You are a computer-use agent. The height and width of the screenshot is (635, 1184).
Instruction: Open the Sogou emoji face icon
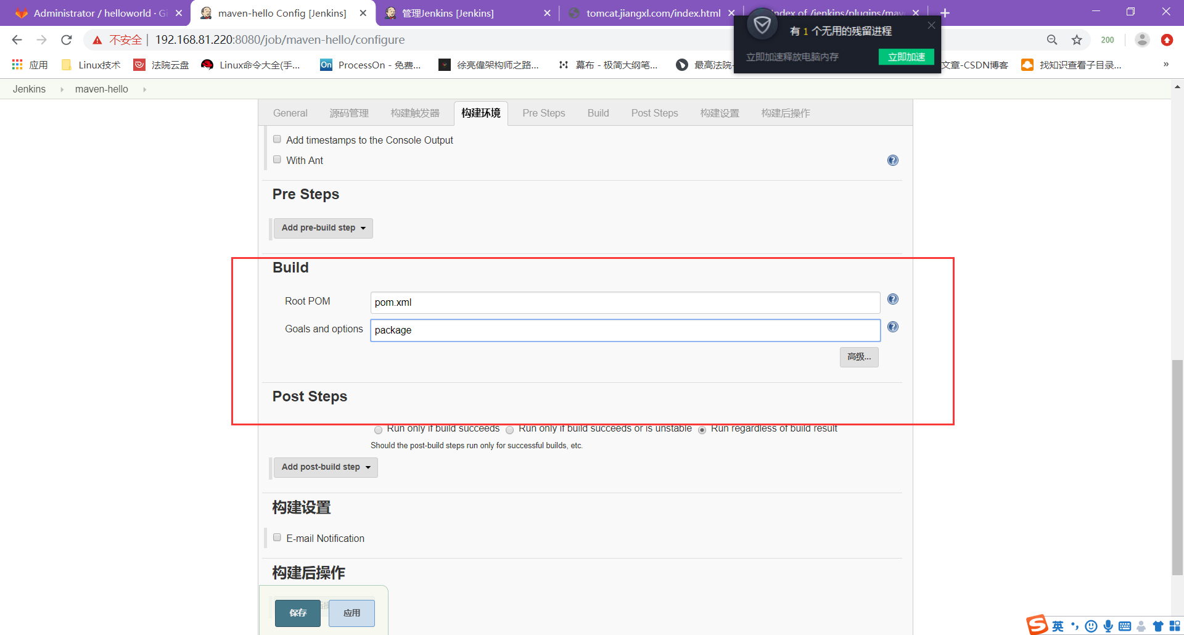[1091, 626]
